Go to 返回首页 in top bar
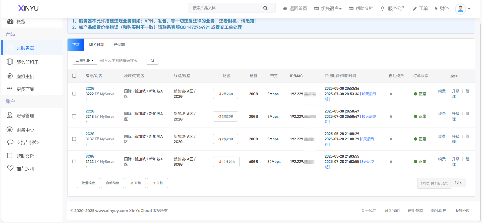The image size is (482, 223). (x=295, y=9)
